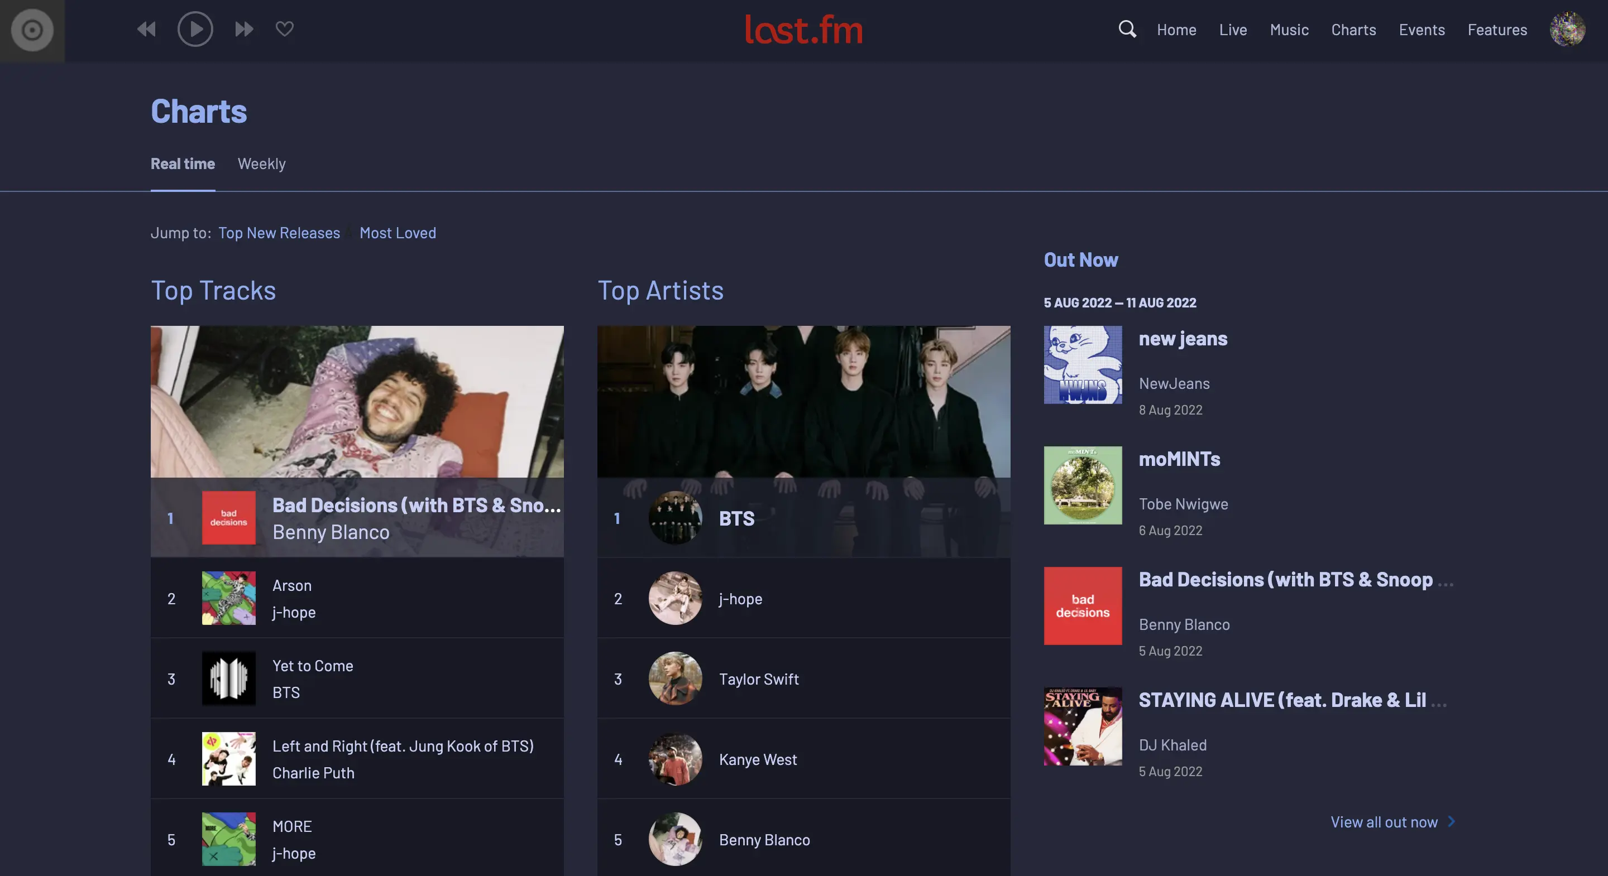Open j-hope artist under Arson

pyautogui.click(x=293, y=612)
